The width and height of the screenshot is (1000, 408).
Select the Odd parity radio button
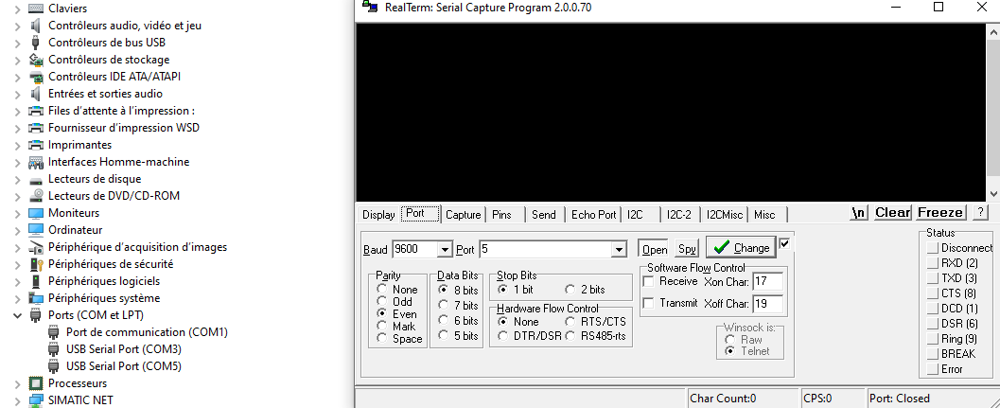point(383,302)
